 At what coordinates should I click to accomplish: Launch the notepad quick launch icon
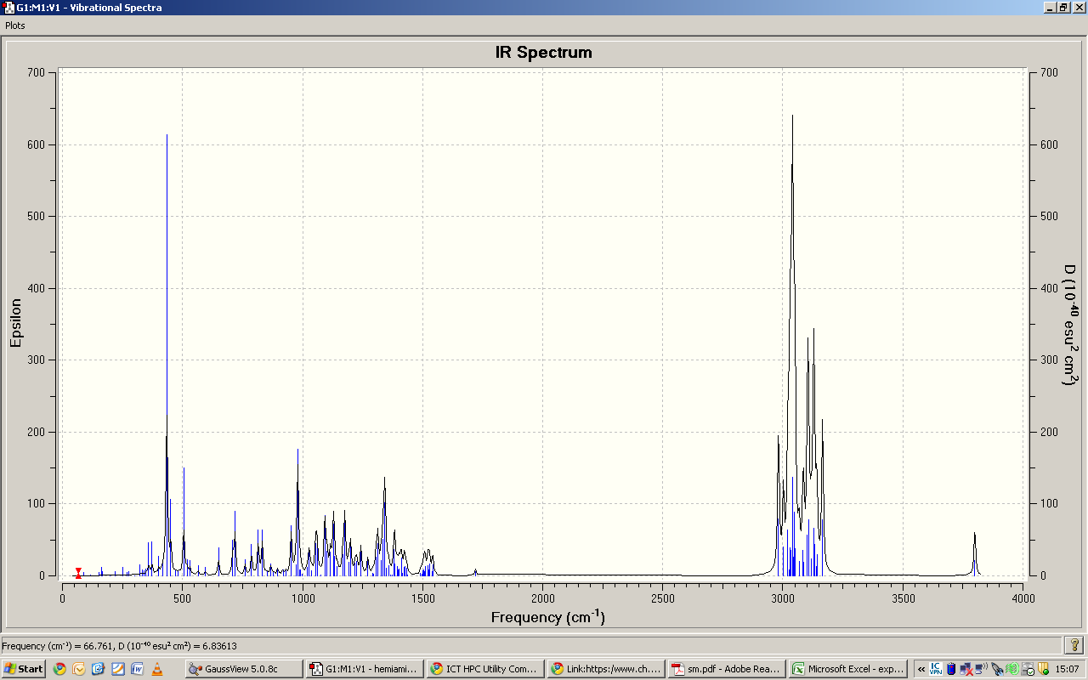coord(118,669)
